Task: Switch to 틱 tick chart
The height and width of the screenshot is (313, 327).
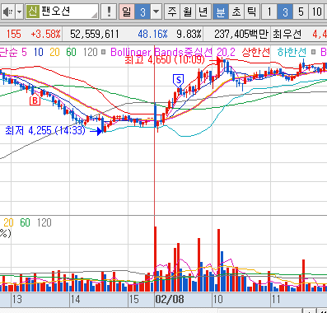Action: pos(252,12)
